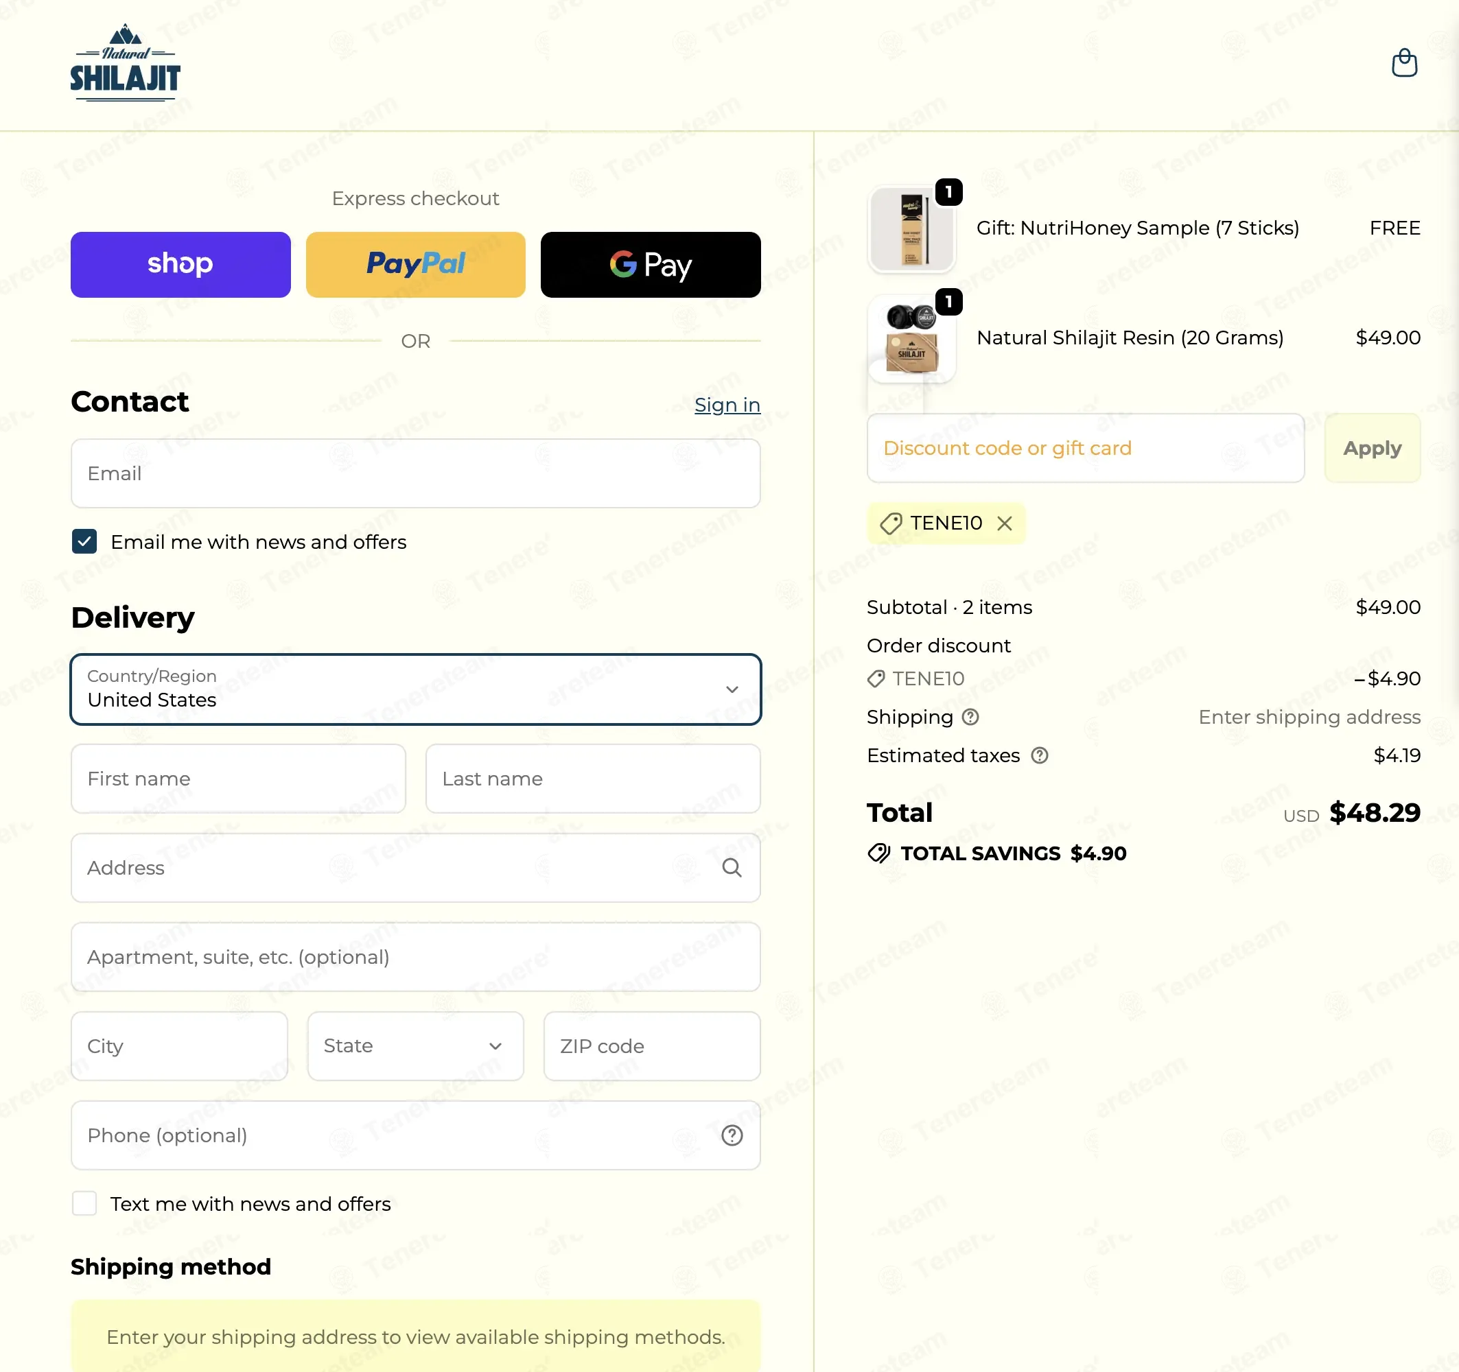Click into the First name field
The height and width of the screenshot is (1372, 1459).
pyautogui.click(x=239, y=779)
